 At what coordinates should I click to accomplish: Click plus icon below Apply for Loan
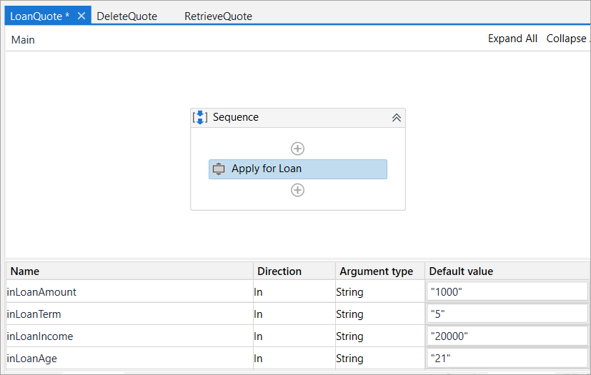click(298, 190)
